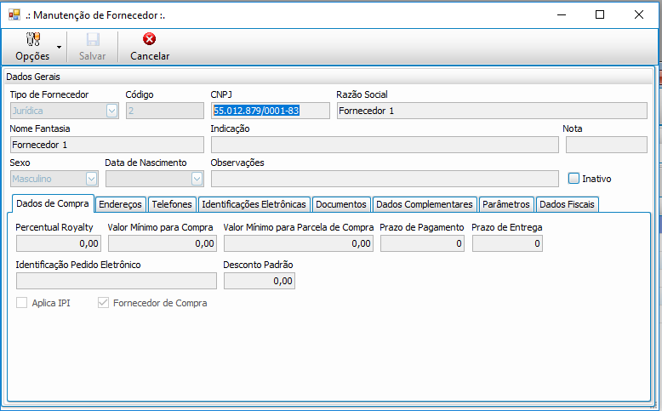Click the Nome Fantasia field
The height and width of the screenshot is (411, 662).
point(107,145)
